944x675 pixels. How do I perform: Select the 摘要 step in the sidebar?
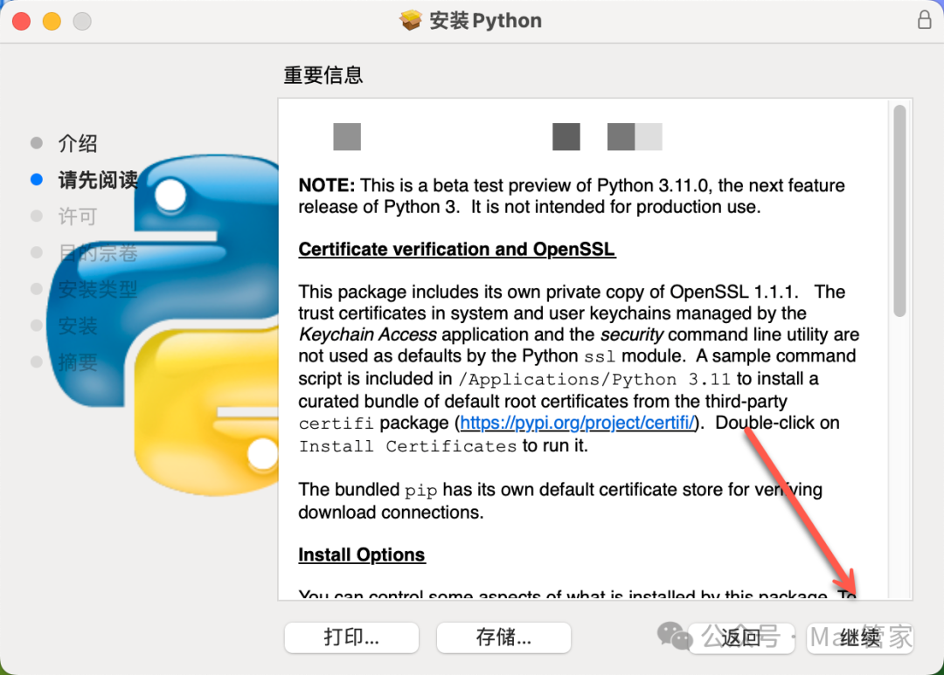[78, 362]
